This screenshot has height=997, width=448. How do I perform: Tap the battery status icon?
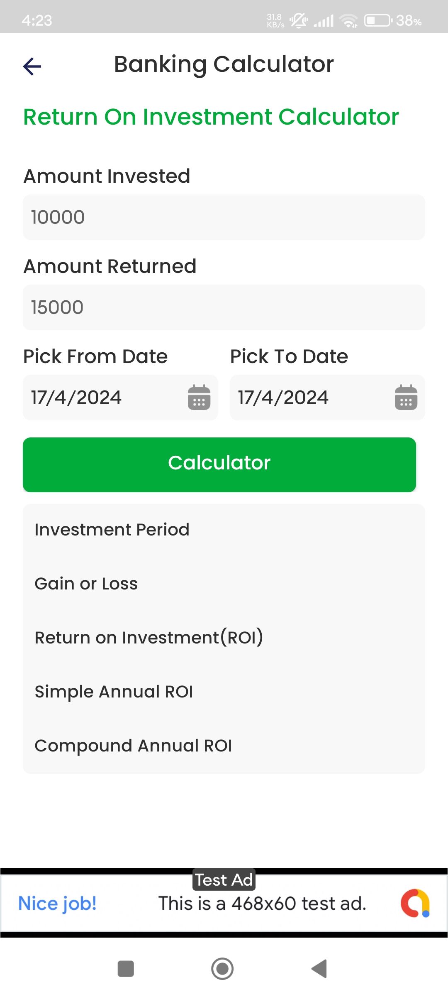(x=378, y=20)
